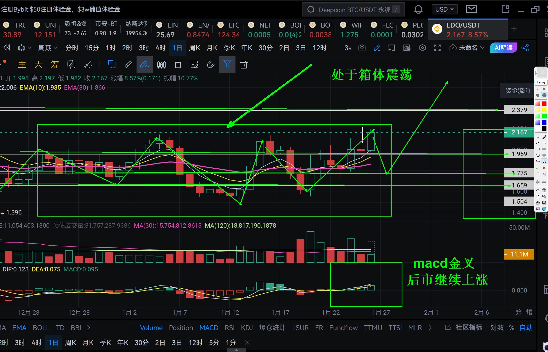This screenshot has width=548, height=352.
Task: Share the chart via share icon
Action: click(525, 48)
